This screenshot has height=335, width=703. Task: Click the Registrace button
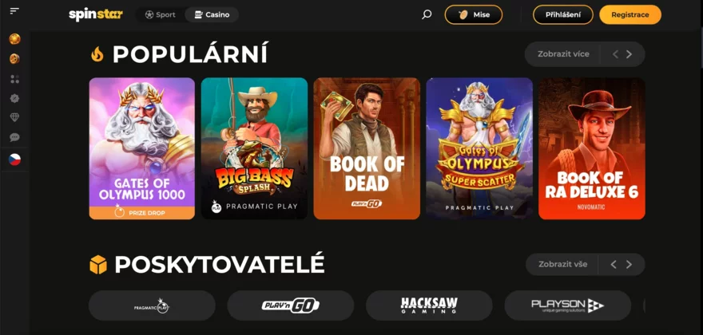point(630,15)
